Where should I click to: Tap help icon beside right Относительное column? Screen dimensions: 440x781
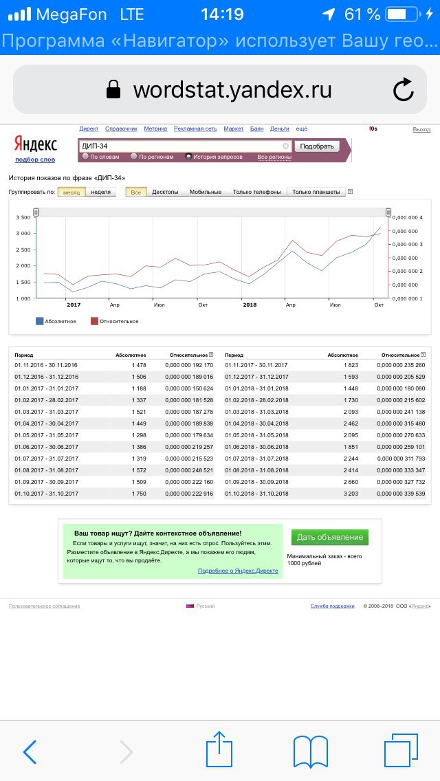pos(423,355)
